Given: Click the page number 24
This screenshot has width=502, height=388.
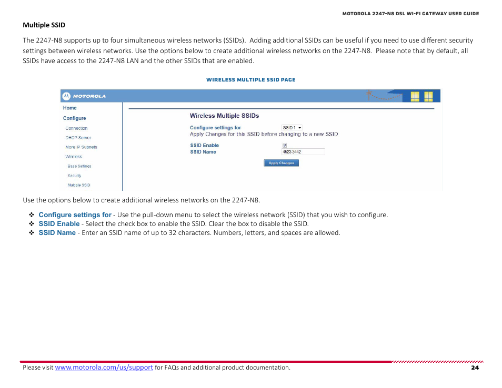Looking at the screenshot, I should (475, 368).
